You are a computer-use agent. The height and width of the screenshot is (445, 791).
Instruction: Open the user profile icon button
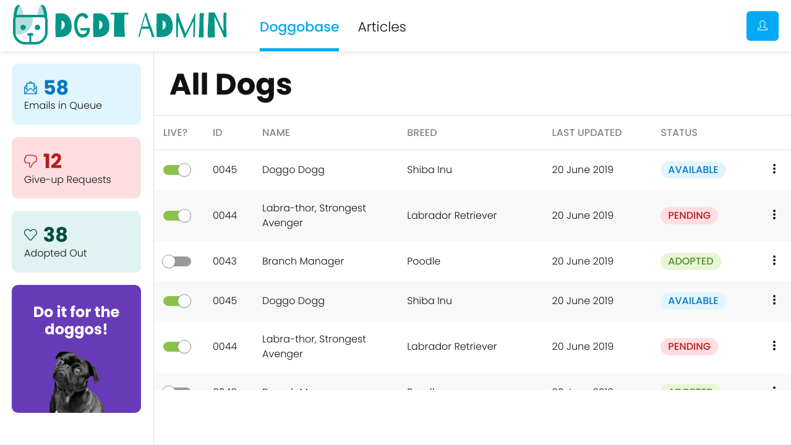tap(762, 26)
